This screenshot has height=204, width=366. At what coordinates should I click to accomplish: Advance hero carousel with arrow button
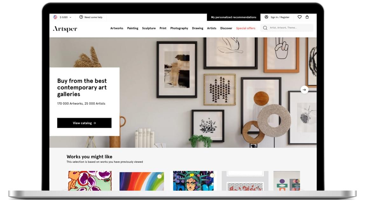coord(304,90)
